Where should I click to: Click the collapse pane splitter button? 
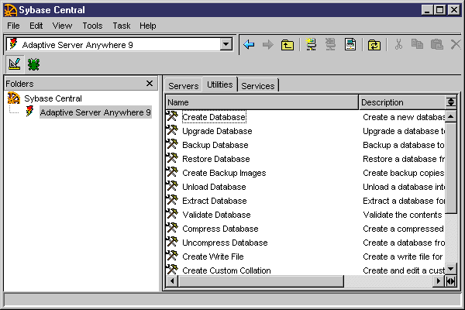point(451,281)
